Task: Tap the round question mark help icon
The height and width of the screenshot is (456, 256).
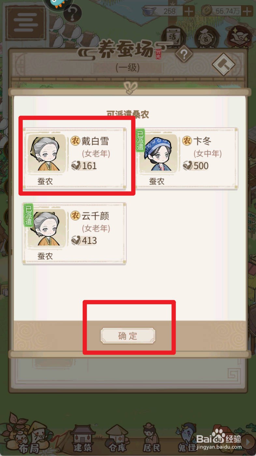Action: tap(72, 15)
